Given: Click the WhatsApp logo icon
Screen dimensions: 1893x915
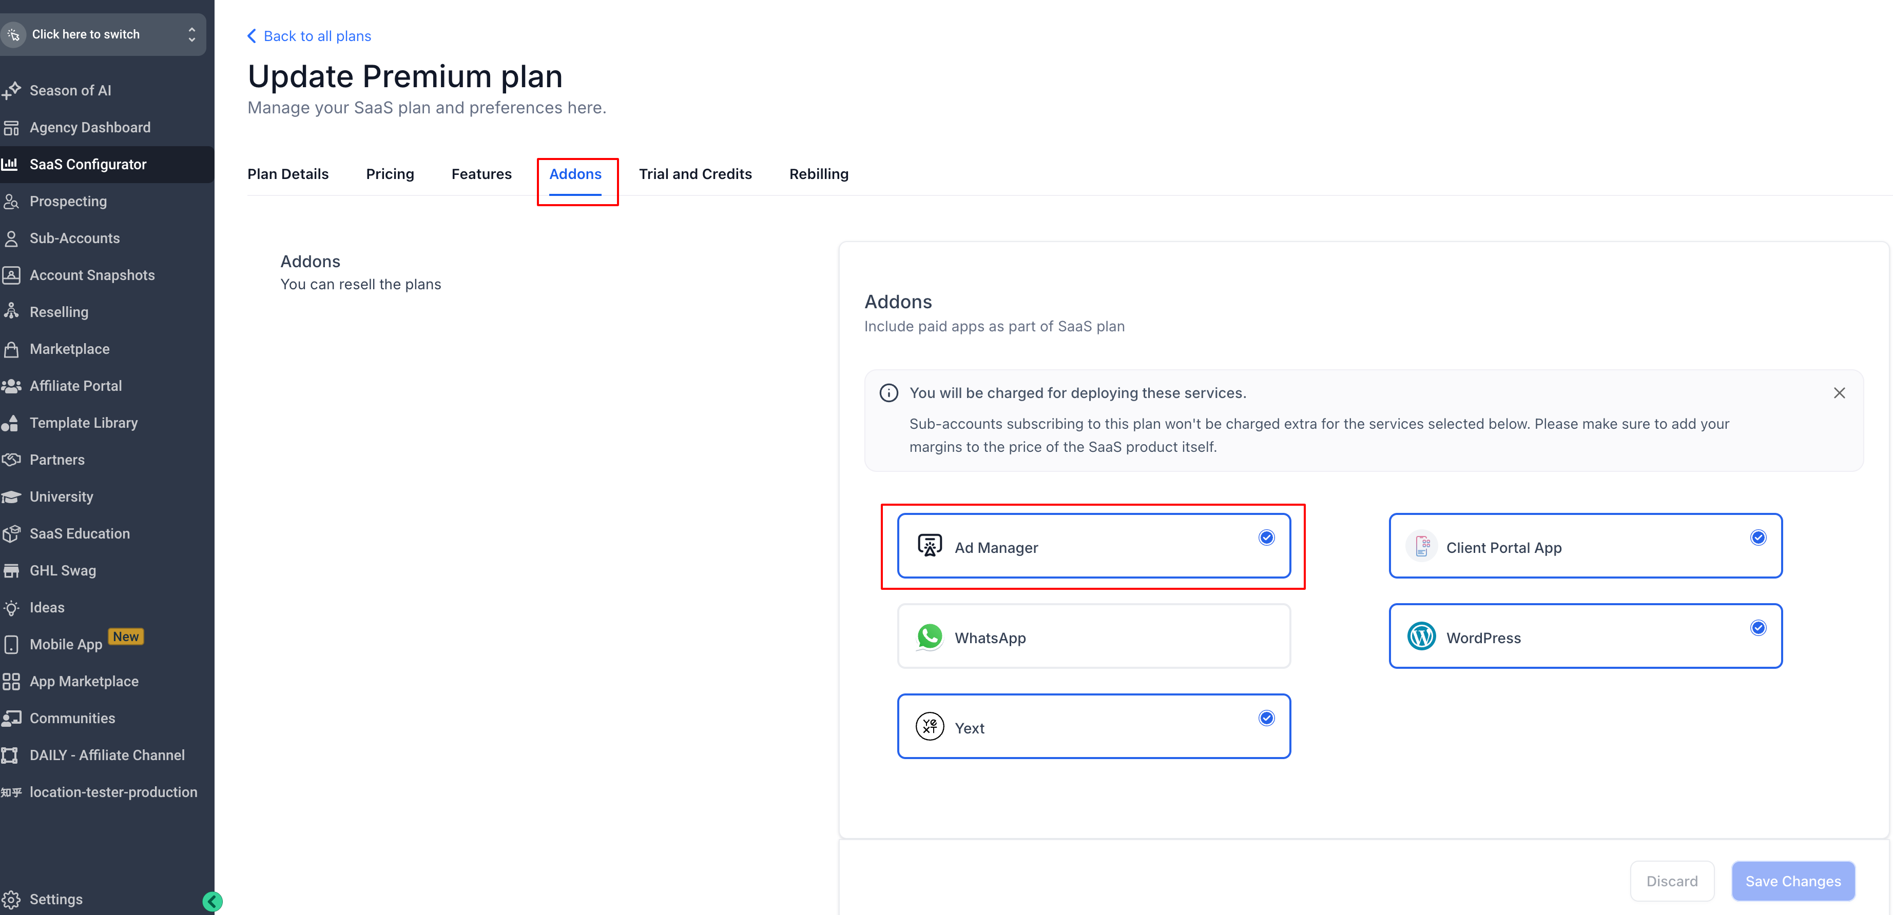Looking at the screenshot, I should (930, 636).
